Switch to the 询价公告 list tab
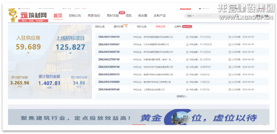This screenshot has height=134, width=277. click(141, 27)
